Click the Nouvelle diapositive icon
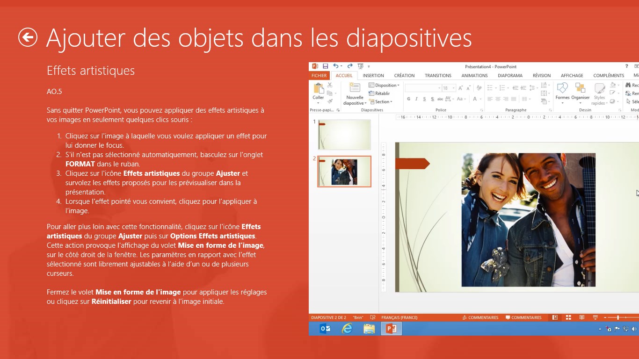 (355, 89)
